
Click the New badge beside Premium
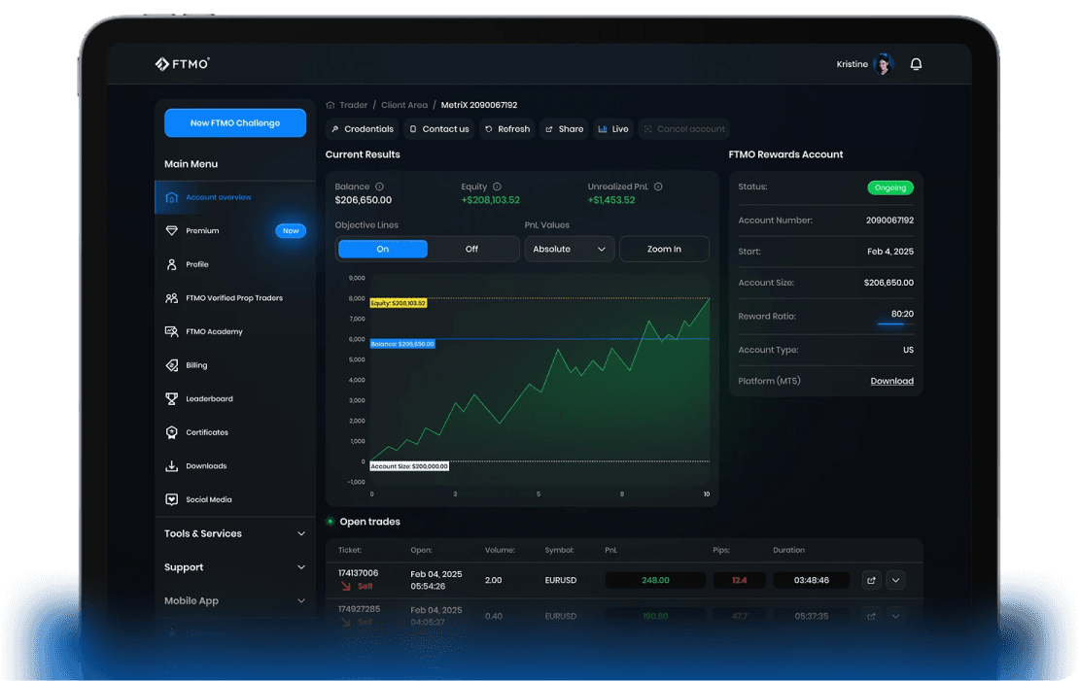click(291, 231)
